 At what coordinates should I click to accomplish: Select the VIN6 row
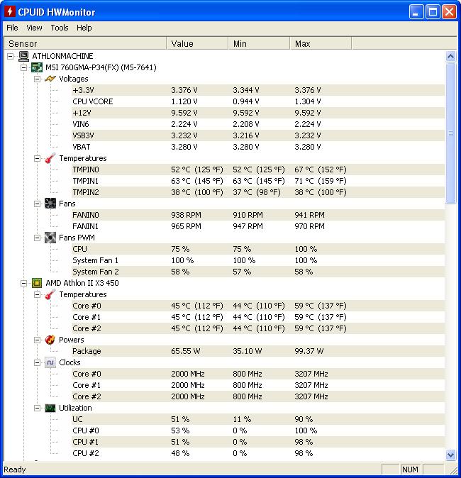pyautogui.click(x=257, y=124)
